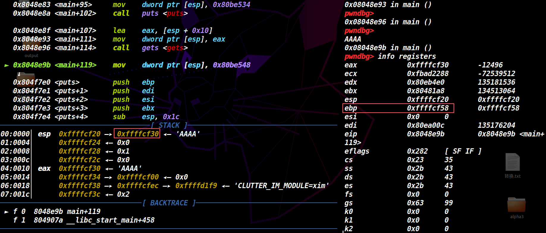
Task: Click the red-boxed ebp register row
Action: click(398, 108)
